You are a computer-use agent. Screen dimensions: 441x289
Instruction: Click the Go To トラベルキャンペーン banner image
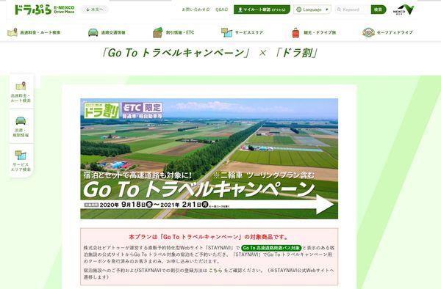(209, 158)
